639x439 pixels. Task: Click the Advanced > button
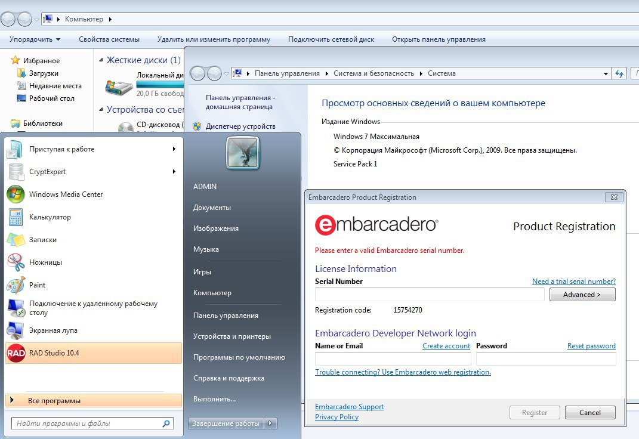[x=582, y=295]
